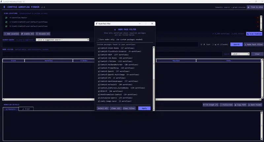Uncheck ComfyUI-QwenVL (27 workflows) package
Image resolution: width=264 pixels, height=142 pixels.
click(99, 71)
